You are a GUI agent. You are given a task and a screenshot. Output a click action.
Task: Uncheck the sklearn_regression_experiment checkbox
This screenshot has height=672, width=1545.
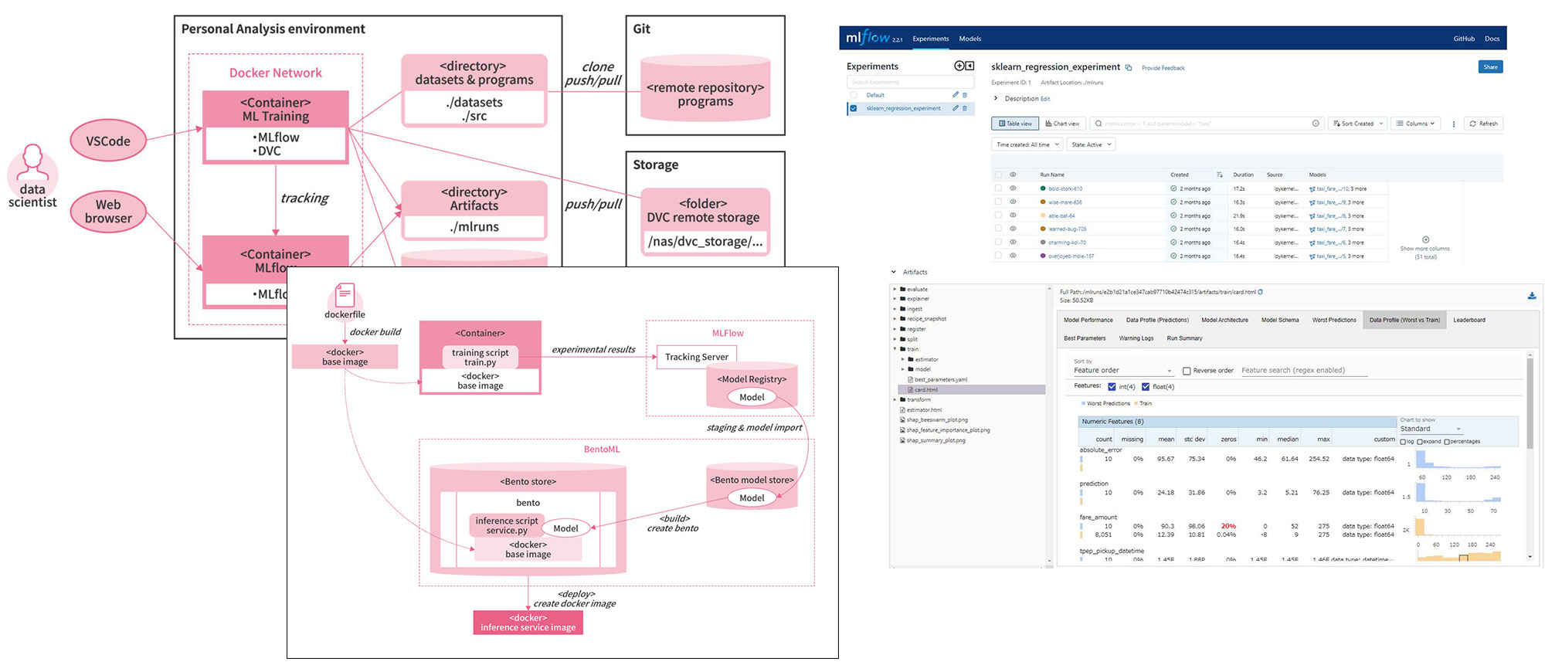tap(854, 108)
